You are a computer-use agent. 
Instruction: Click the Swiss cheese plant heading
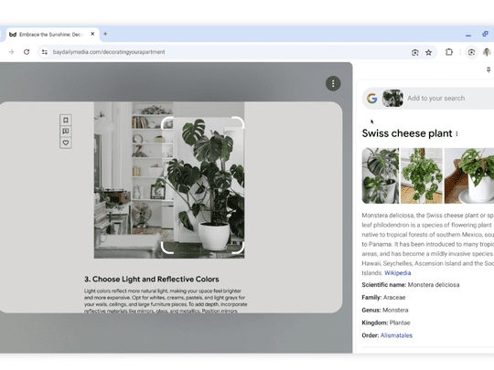coord(407,133)
